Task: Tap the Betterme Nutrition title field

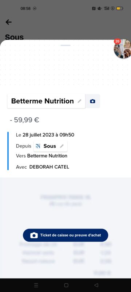Action: pyautogui.click(x=46, y=101)
